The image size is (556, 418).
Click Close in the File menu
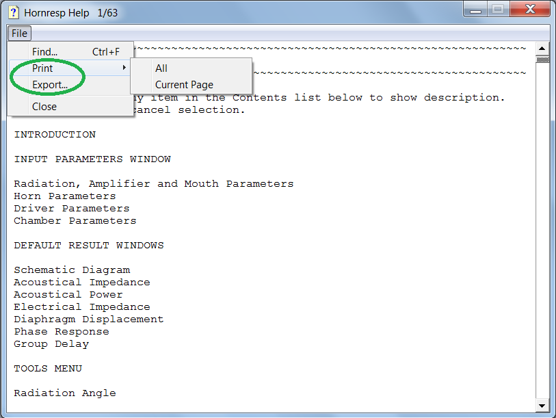pos(70,107)
